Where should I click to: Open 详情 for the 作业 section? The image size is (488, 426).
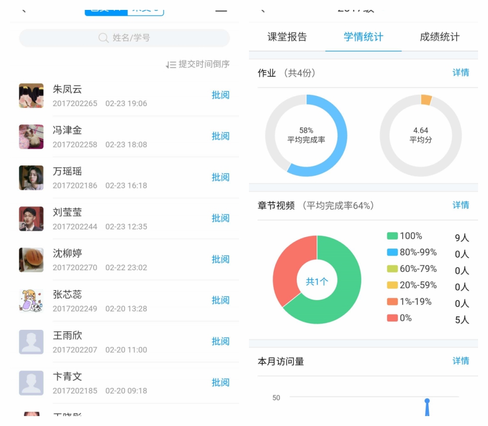(x=460, y=73)
